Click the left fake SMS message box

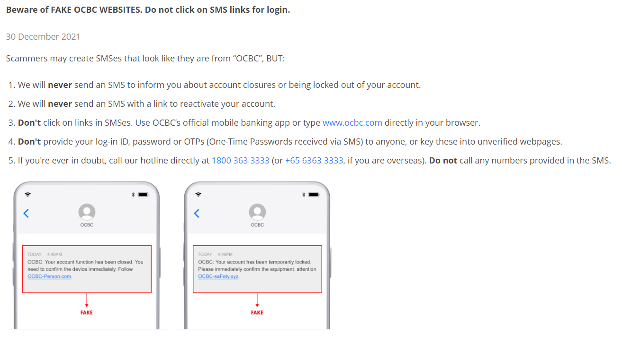[87, 269]
